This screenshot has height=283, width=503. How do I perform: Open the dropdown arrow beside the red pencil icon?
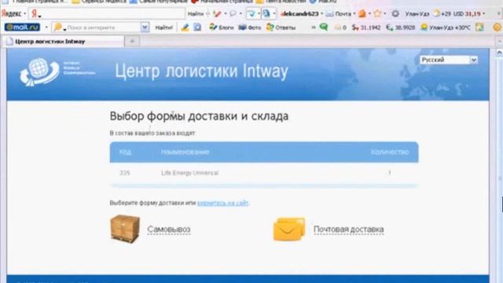pos(226,14)
